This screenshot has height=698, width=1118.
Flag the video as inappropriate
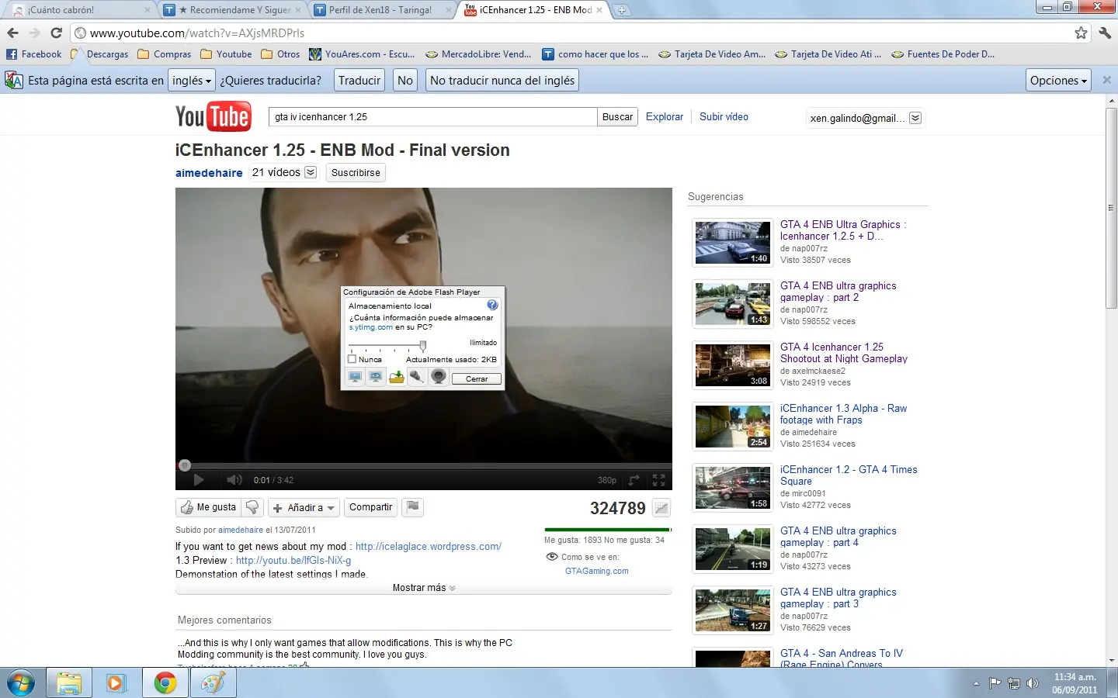tap(413, 507)
